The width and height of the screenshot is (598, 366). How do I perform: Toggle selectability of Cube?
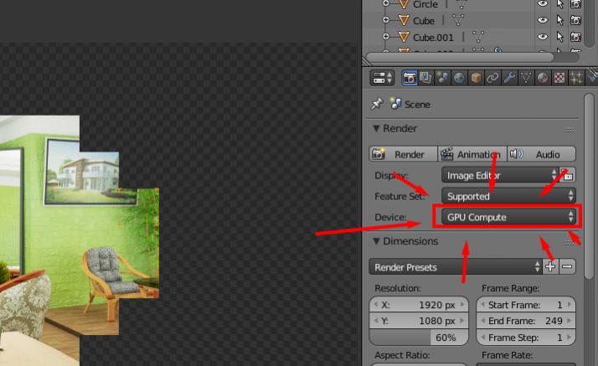(x=559, y=20)
